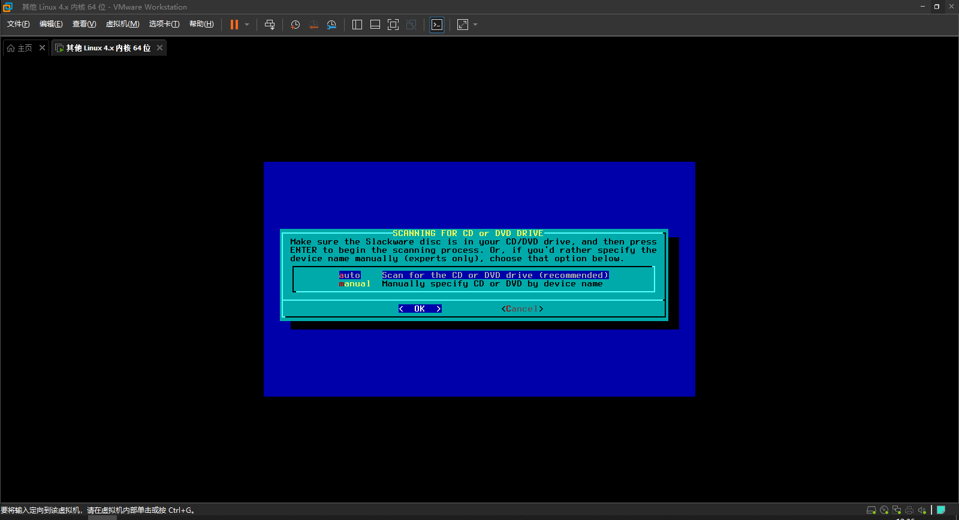
Task: Open the 选项卡(T) menu
Action: 164,24
